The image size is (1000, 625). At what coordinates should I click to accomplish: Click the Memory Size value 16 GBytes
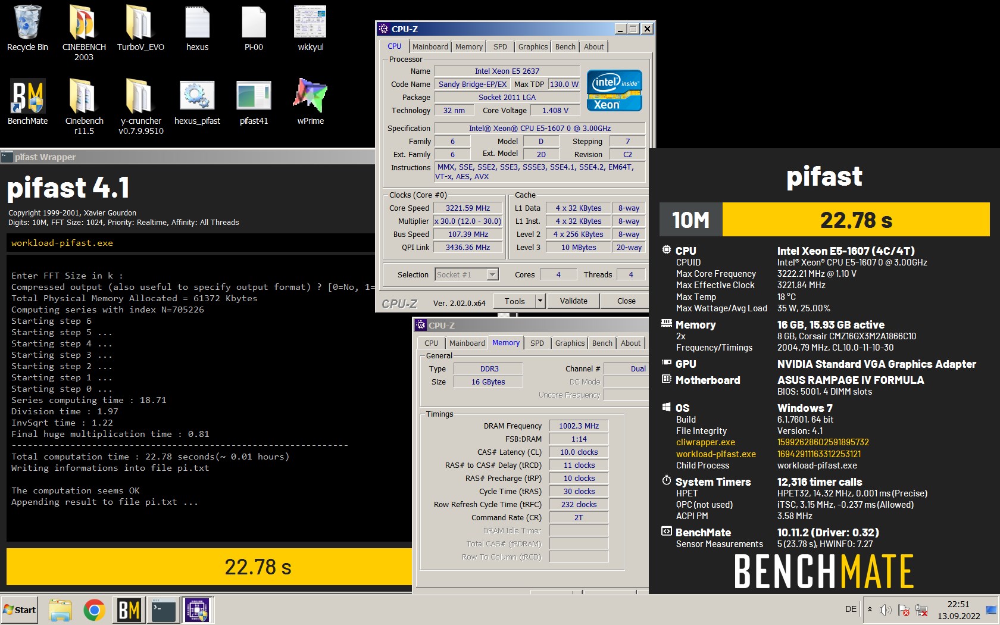(x=488, y=382)
